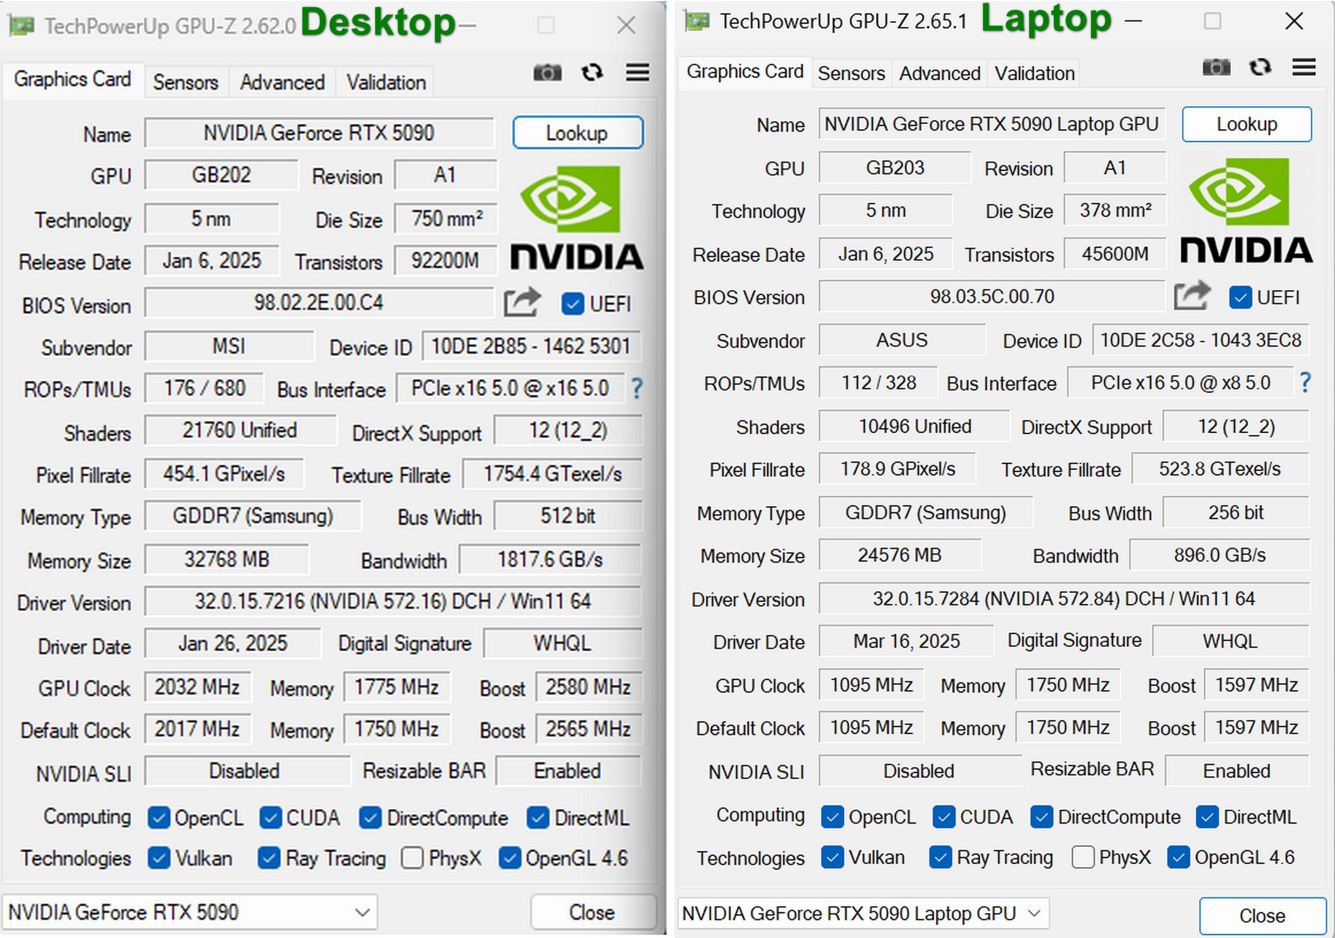Export BIOS via share icon in Laptop window
The image size is (1335, 938).
click(1192, 296)
